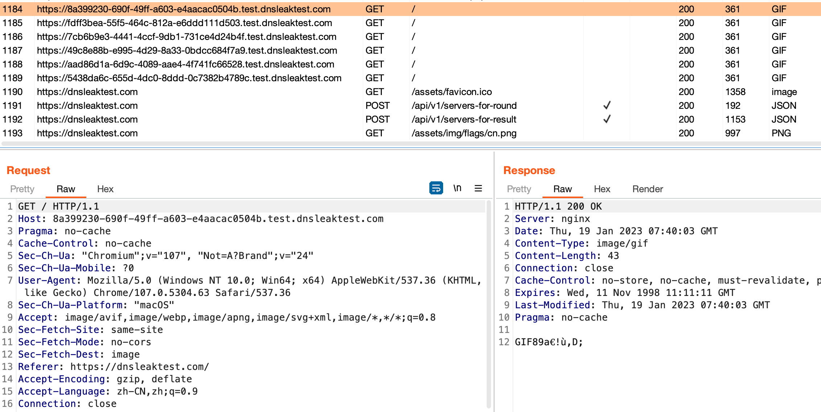Image resolution: width=821 pixels, height=412 pixels.
Task: Toggle the show non-printable chars \n icon
Action: pyautogui.click(x=457, y=188)
